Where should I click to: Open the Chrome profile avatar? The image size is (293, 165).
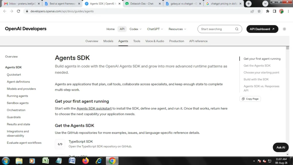click(x=282, y=11)
